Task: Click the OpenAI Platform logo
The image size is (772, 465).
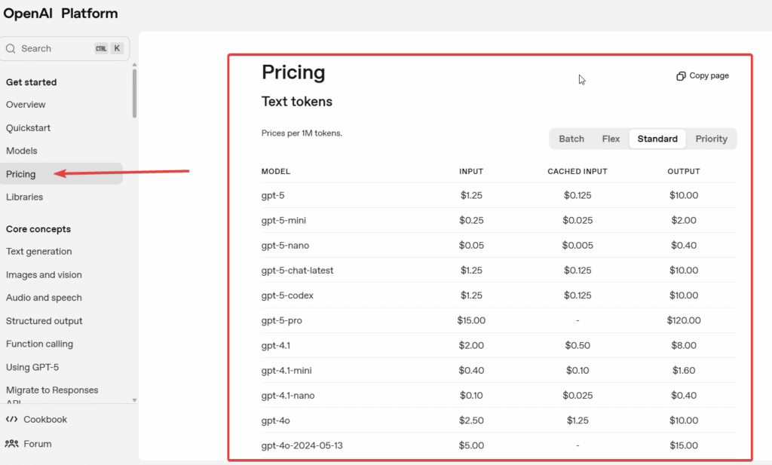Action: pyautogui.click(x=60, y=14)
